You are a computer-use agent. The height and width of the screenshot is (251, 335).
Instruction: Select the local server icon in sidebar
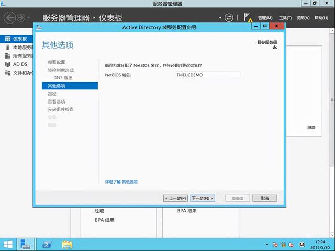tap(8, 47)
